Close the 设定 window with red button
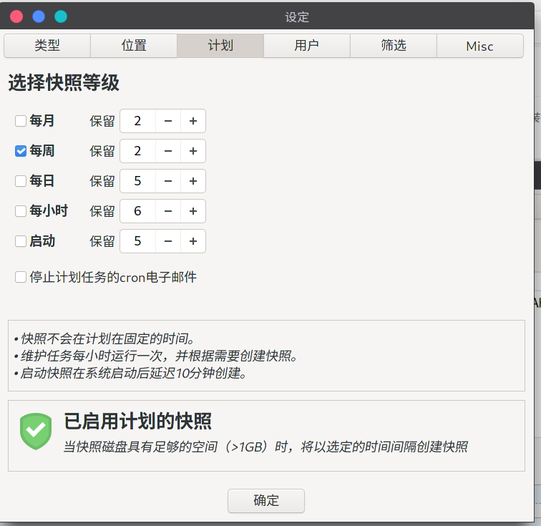 pyautogui.click(x=16, y=16)
